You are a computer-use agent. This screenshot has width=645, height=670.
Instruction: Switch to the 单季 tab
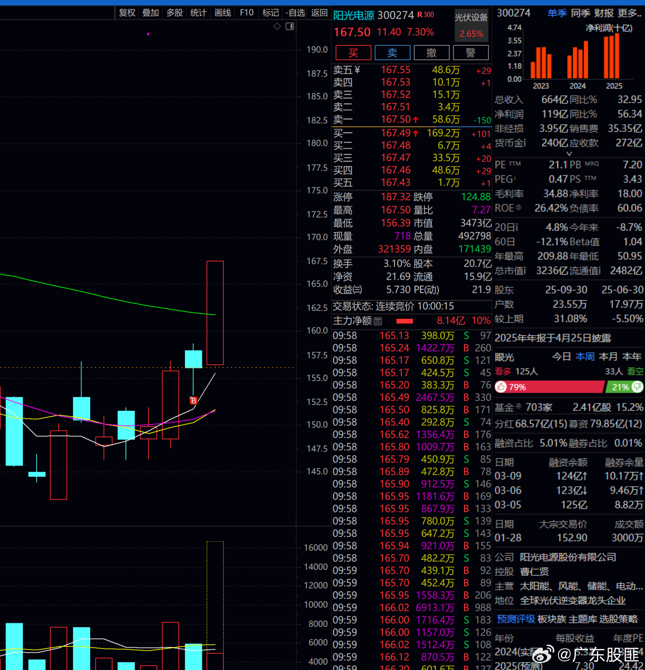tap(557, 13)
